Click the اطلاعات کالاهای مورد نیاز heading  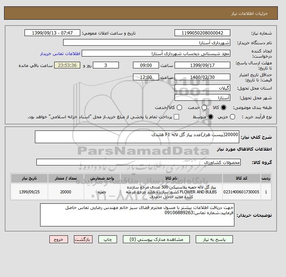click(244, 149)
